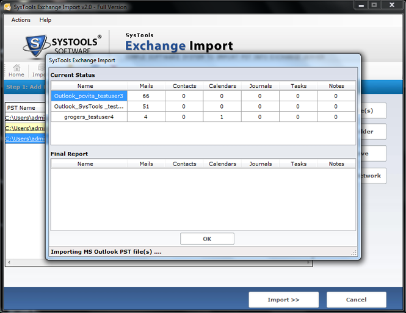Image resolution: width=406 pixels, height=313 pixels.
Task: Select the first C:\Users\admi PST path
Action: (x=25, y=118)
